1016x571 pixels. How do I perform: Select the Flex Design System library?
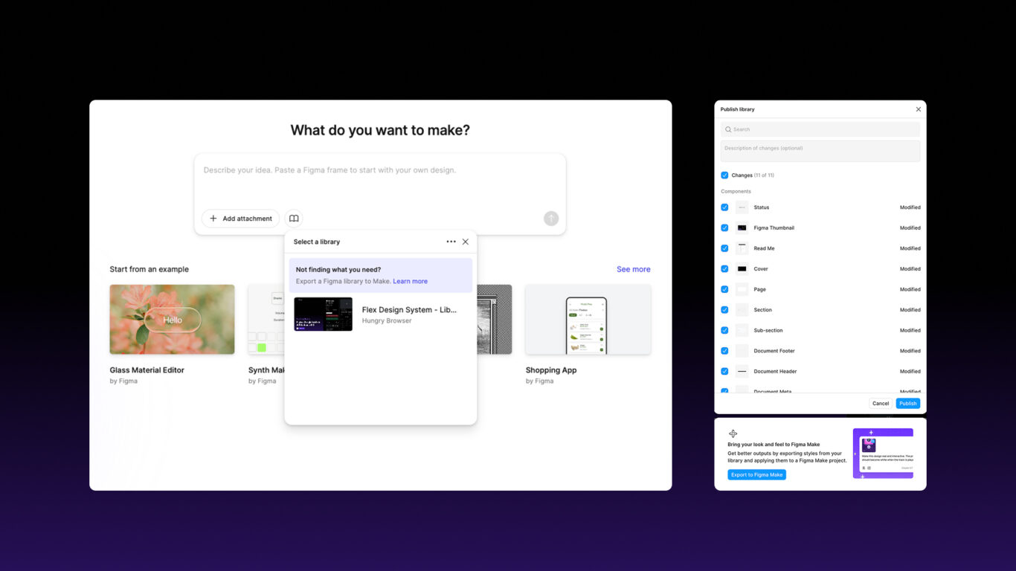(380, 314)
